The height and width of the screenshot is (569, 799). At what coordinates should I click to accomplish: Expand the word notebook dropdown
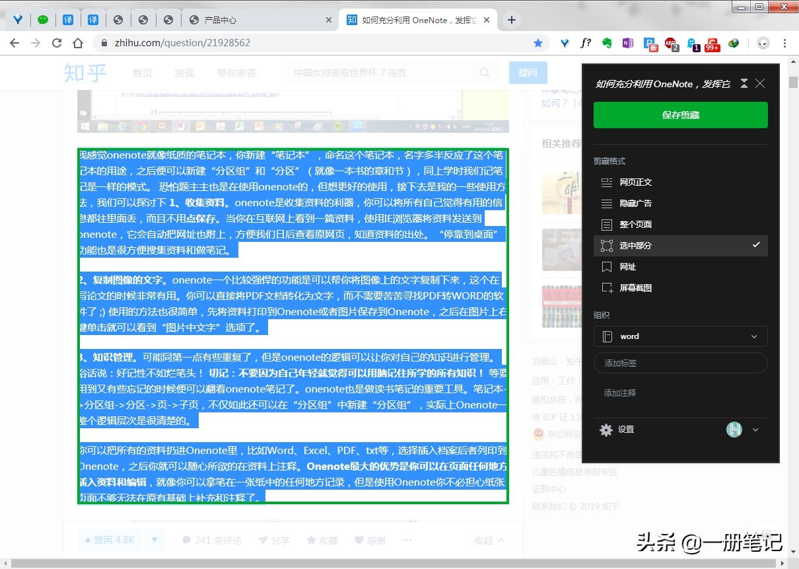[x=753, y=336]
